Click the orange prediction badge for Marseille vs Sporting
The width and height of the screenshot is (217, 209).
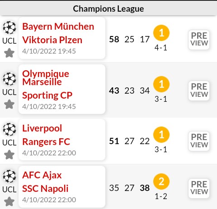pyautogui.click(x=161, y=84)
